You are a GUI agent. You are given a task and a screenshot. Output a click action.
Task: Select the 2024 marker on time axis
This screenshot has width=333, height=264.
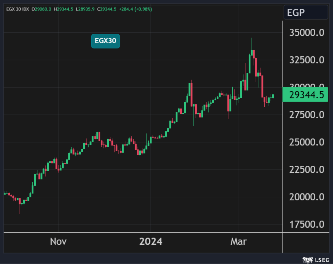pos(151,241)
